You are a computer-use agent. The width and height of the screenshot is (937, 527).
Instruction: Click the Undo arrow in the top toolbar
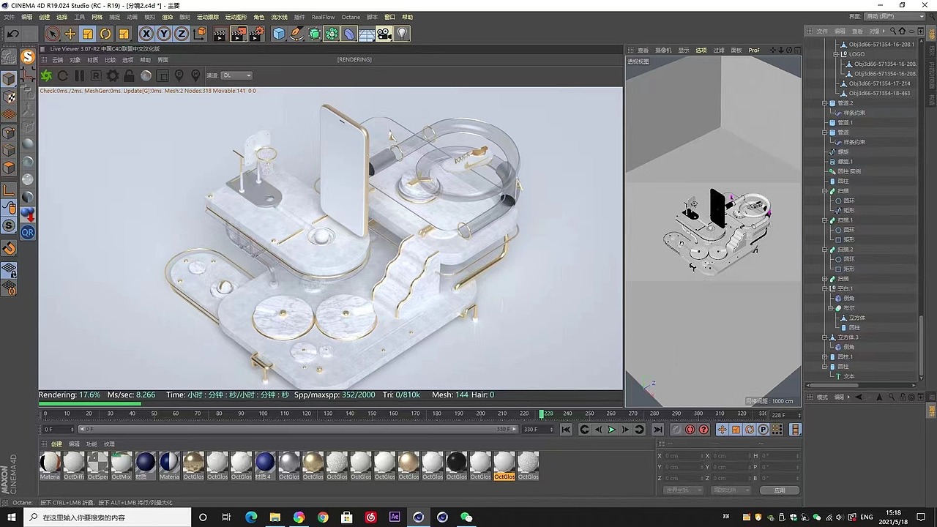(x=12, y=34)
